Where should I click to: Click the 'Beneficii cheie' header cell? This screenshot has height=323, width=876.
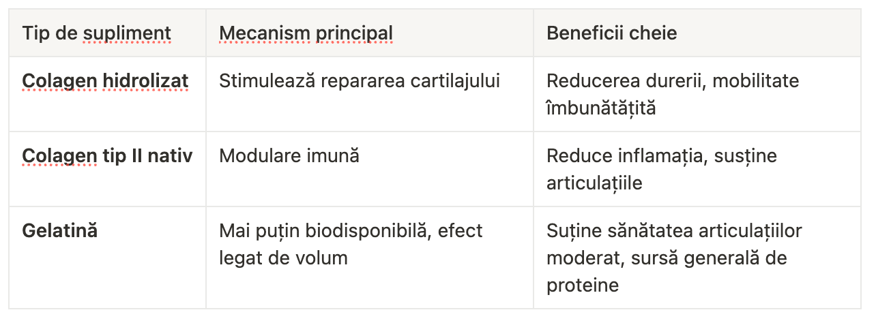[x=697, y=33]
